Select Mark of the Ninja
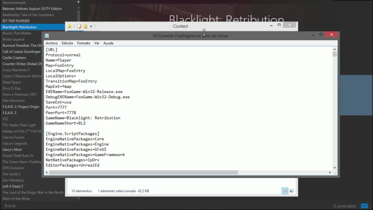The width and height of the screenshot is (373, 210). pyautogui.click(x=16, y=199)
